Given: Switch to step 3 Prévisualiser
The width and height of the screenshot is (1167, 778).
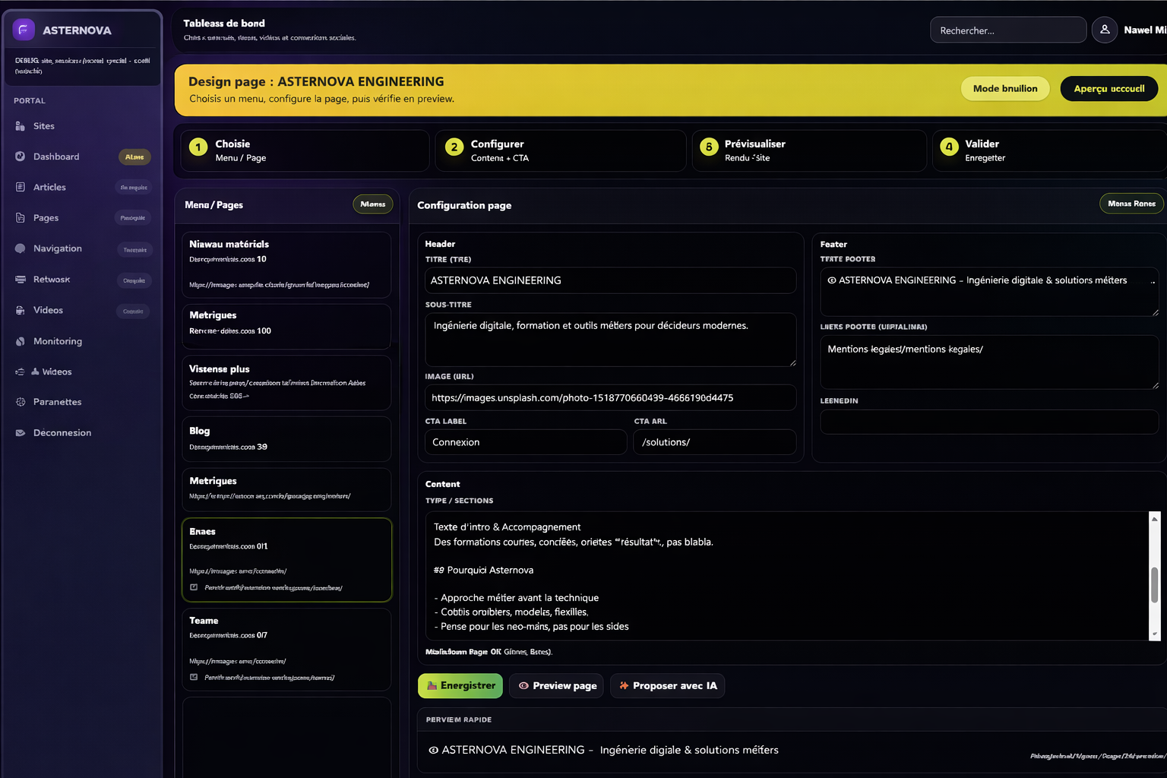Looking at the screenshot, I should (x=808, y=150).
